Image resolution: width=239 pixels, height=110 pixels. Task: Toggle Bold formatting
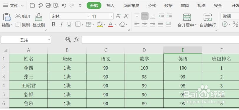(x=53, y=24)
